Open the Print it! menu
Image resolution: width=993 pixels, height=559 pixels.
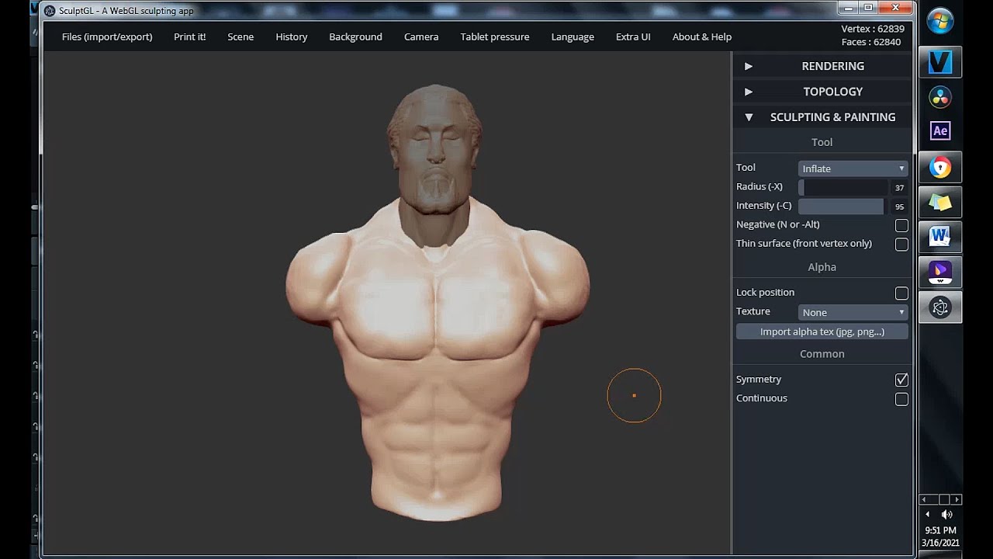[x=190, y=36]
